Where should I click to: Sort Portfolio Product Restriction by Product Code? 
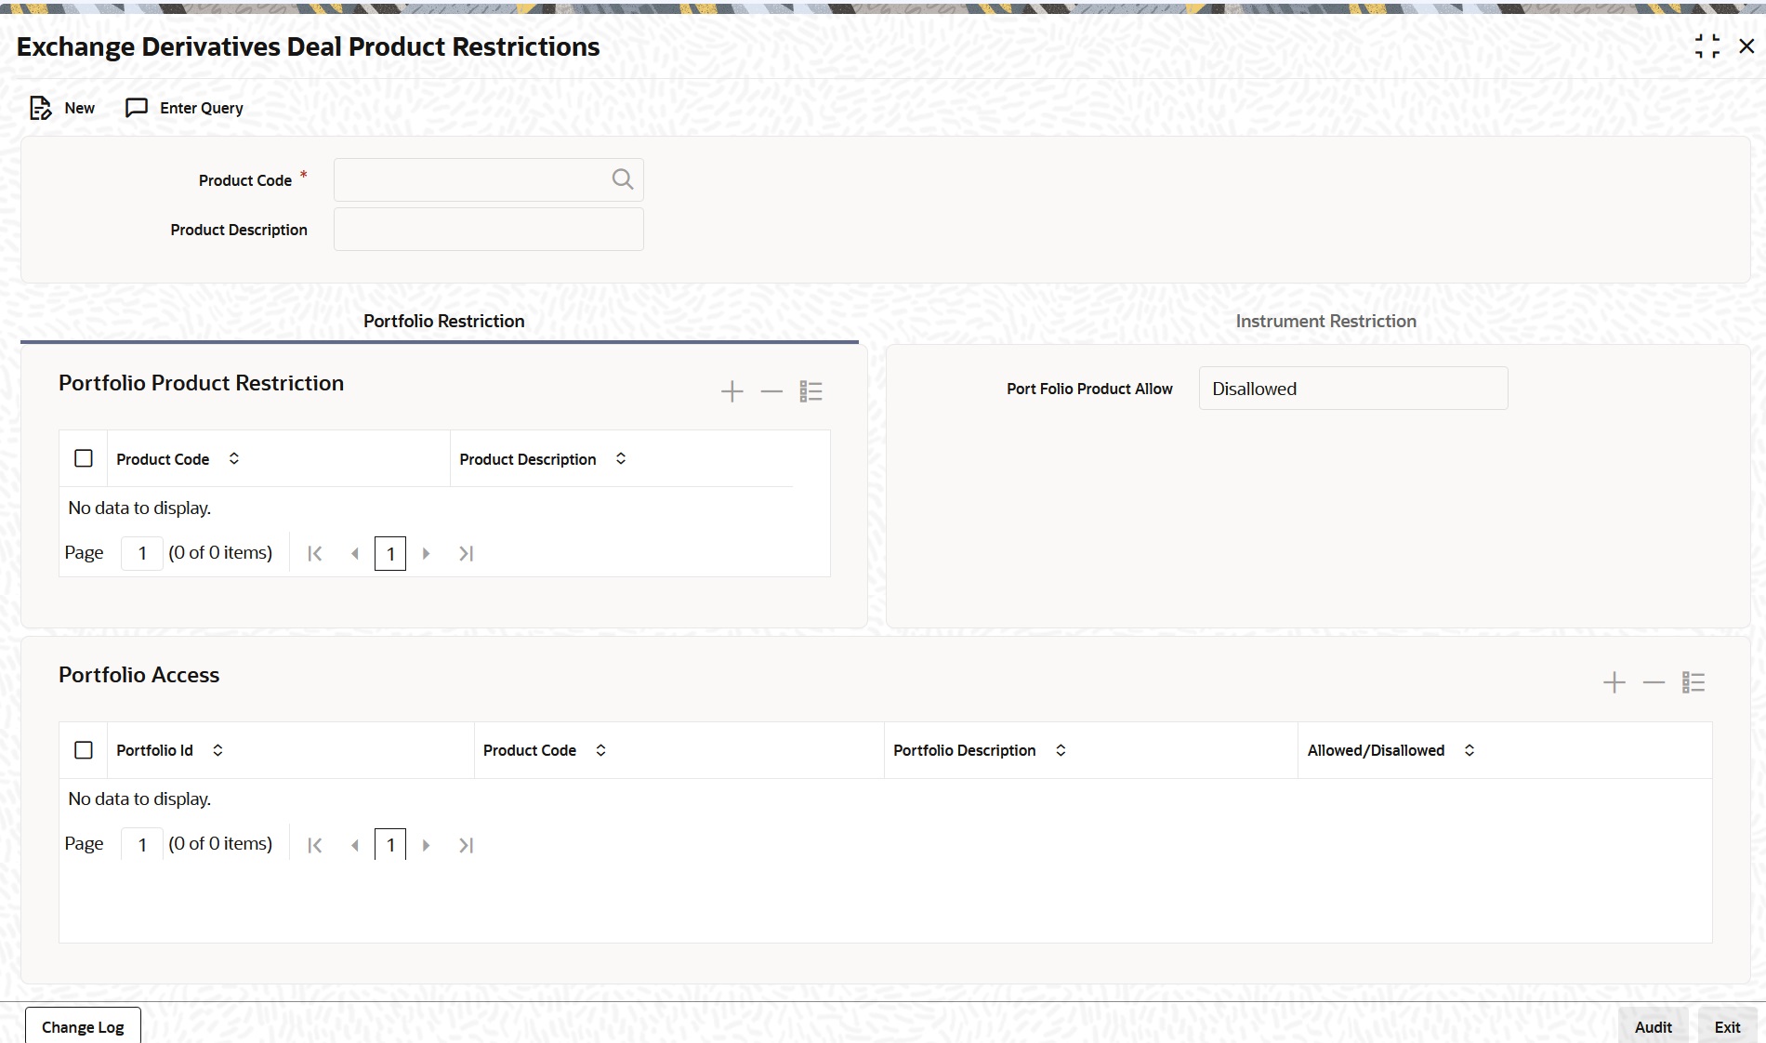pyautogui.click(x=234, y=458)
